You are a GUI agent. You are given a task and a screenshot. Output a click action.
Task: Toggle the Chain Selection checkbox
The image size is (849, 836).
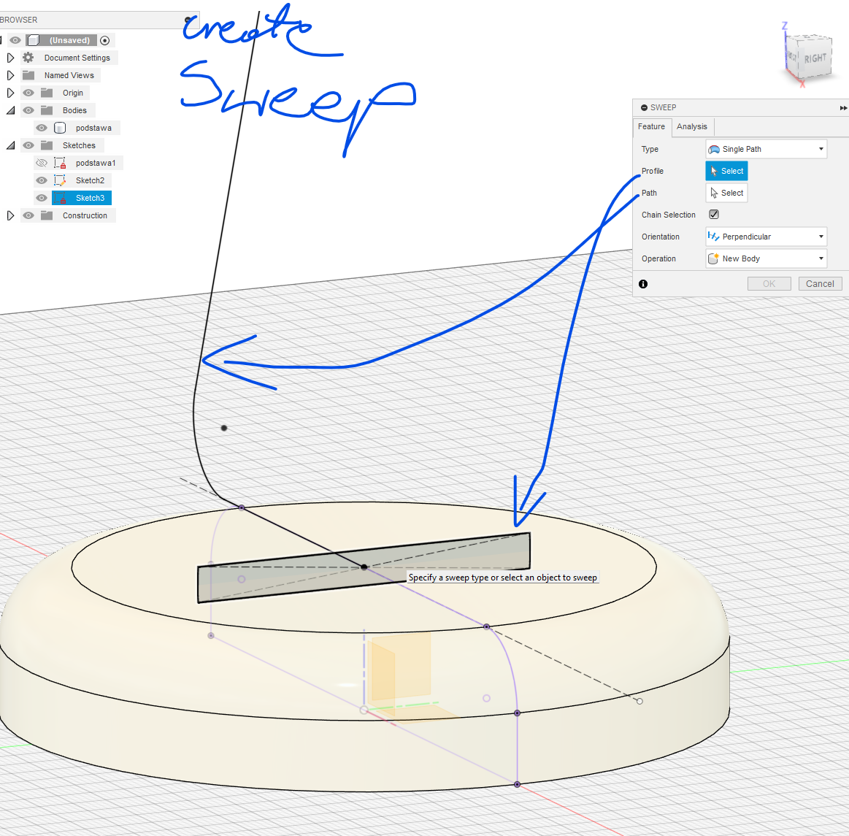tap(714, 215)
